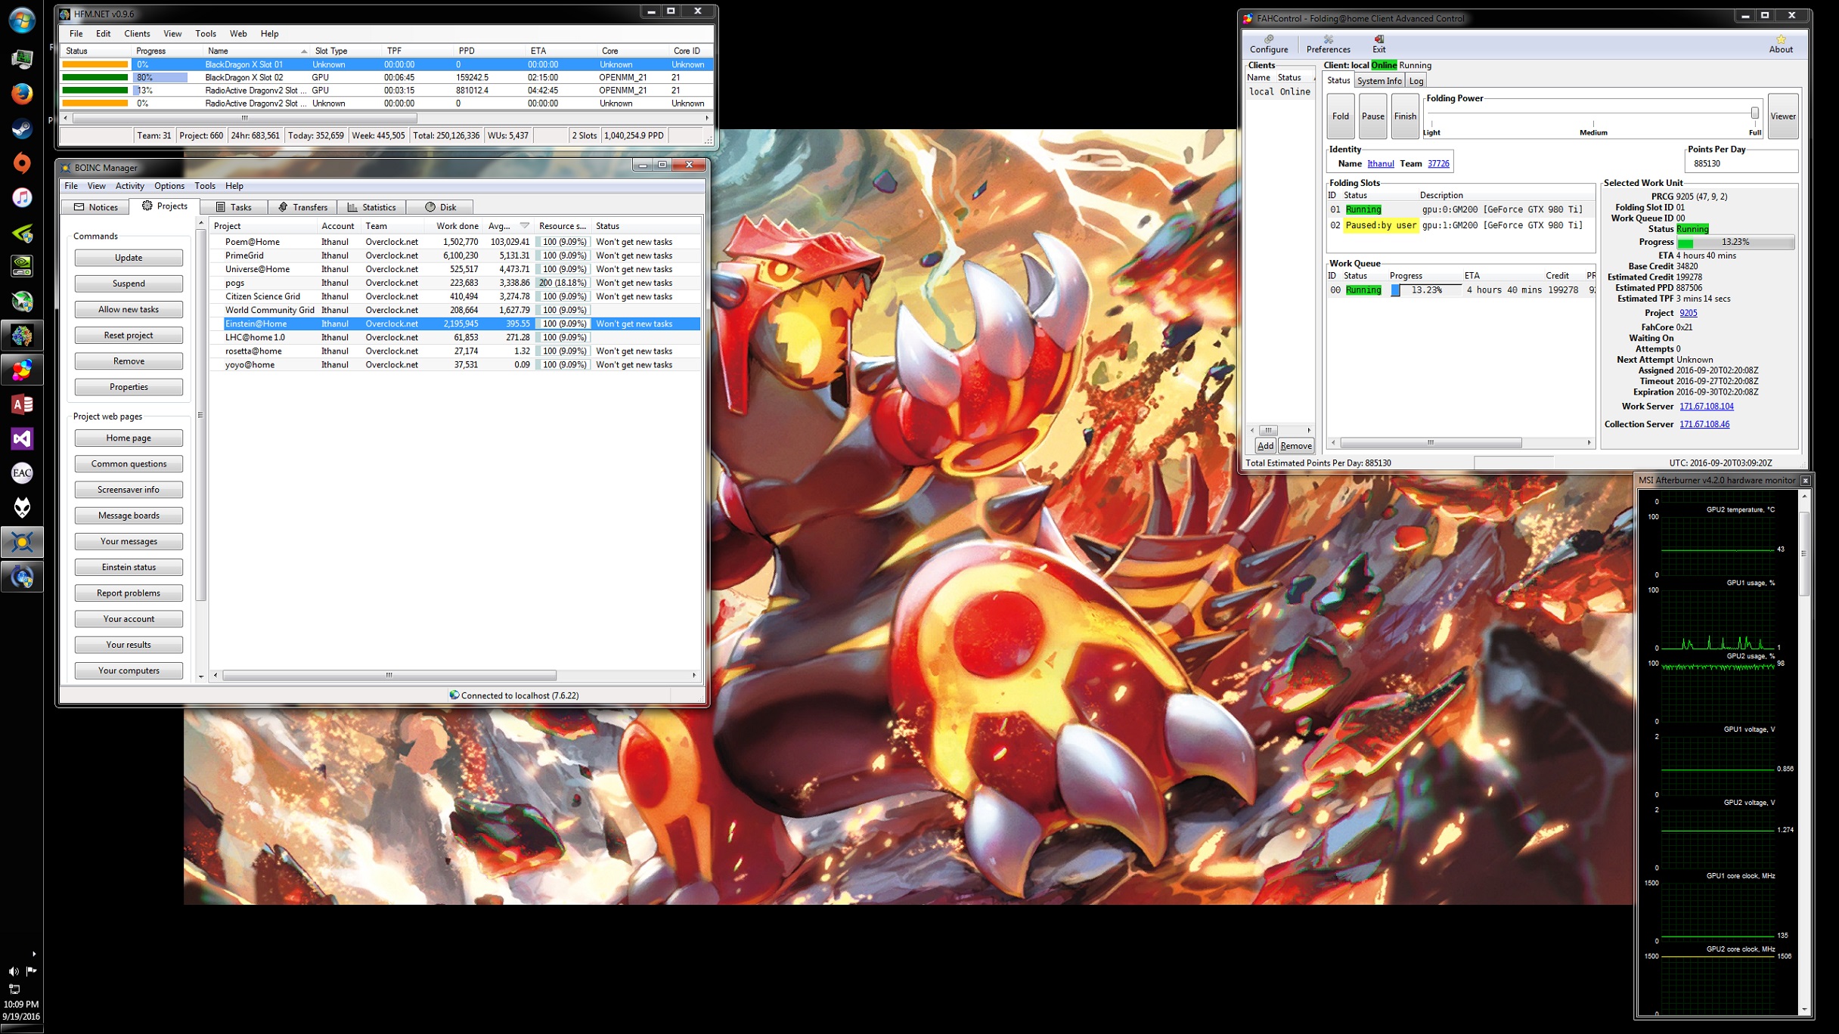Click the HFM.NET horizontal scrollbar right arrow
The height and width of the screenshot is (1034, 1839).
pyautogui.click(x=707, y=118)
